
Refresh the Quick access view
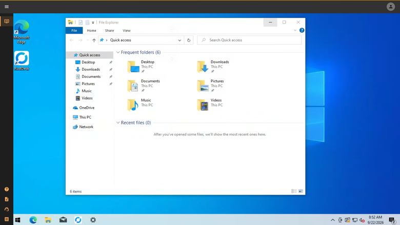pos(189,40)
